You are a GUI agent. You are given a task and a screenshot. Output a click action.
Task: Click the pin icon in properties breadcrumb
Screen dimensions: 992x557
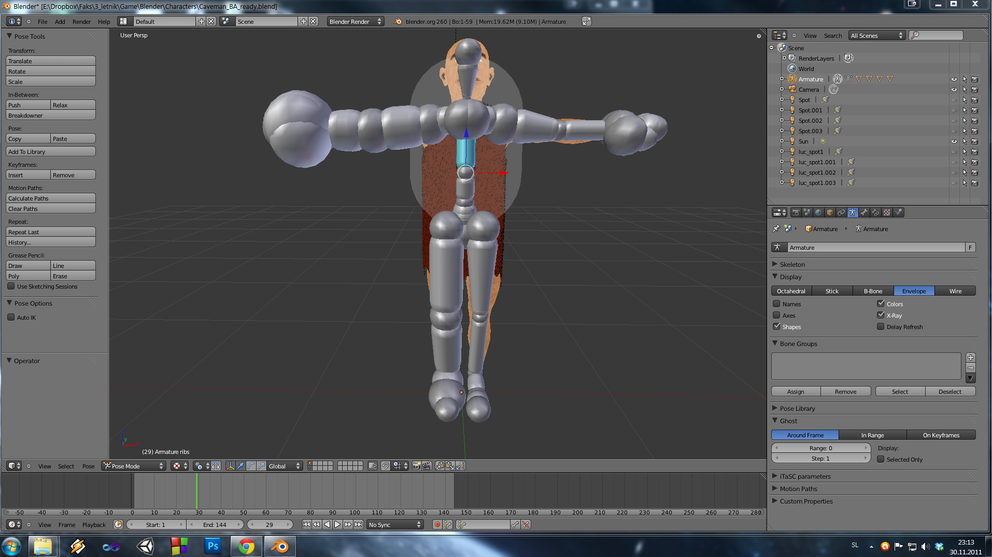point(776,228)
